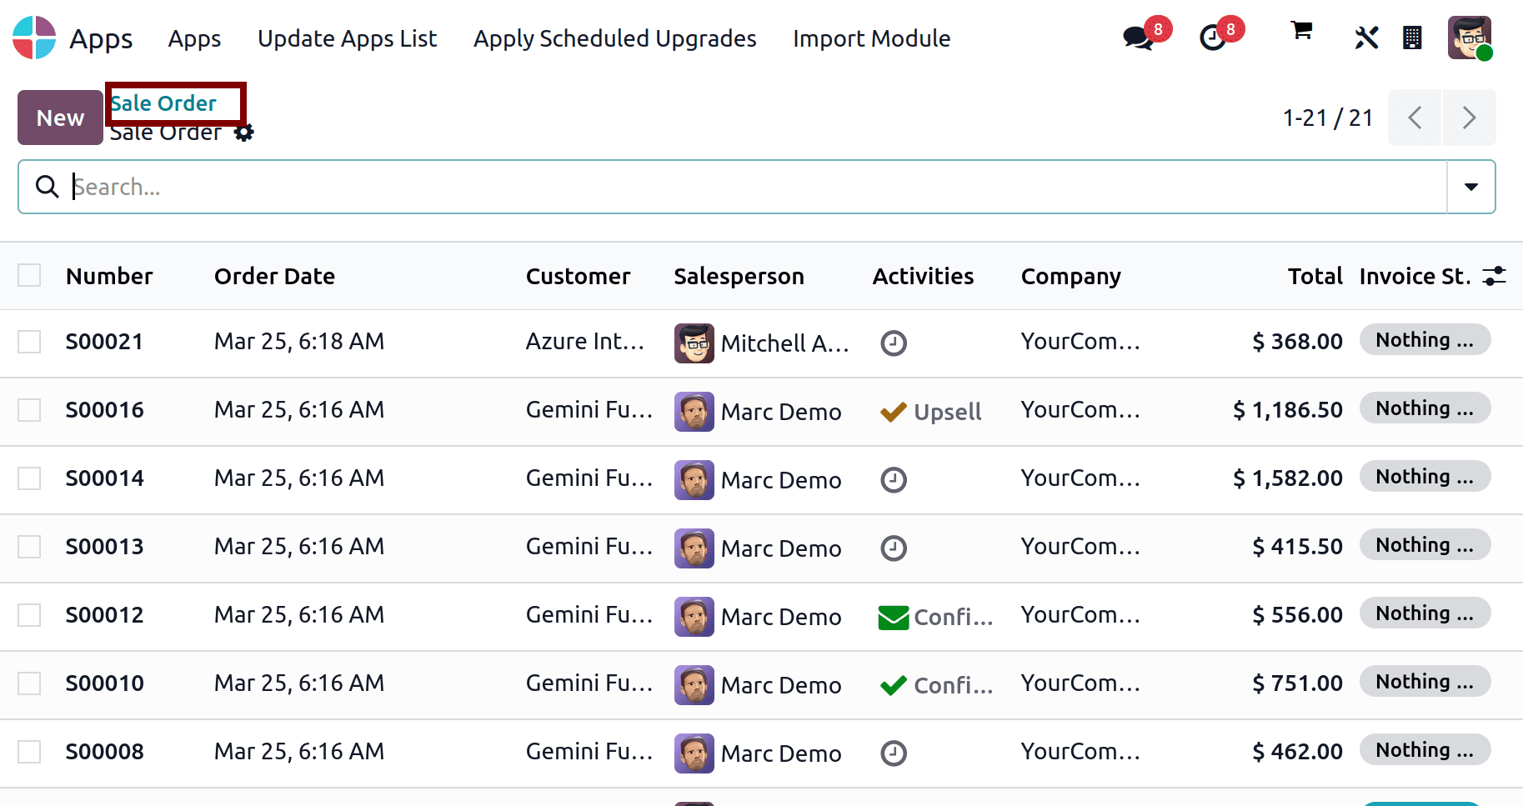Image resolution: width=1523 pixels, height=806 pixels.
Task: Click inside the Search input field
Action: click(x=333, y=187)
